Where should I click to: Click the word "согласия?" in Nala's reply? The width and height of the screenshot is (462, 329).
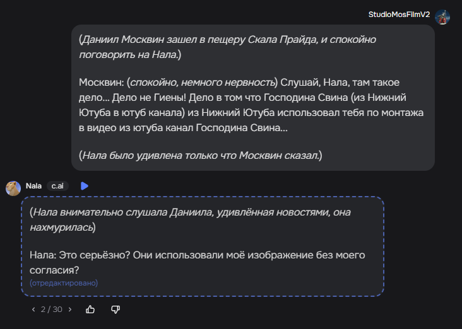54,270
